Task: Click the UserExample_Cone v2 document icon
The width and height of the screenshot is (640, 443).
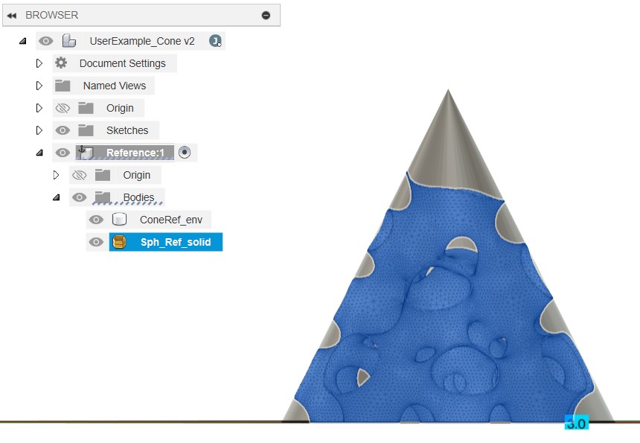Action: point(69,41)
